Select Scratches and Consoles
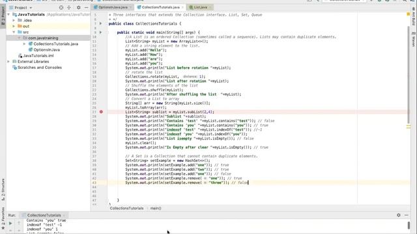The width and height of the screenshot is (417, 234). coord(40,68)
